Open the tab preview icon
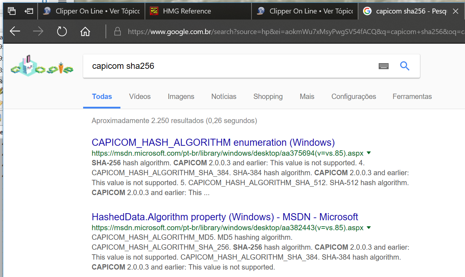 click(12, 11)
